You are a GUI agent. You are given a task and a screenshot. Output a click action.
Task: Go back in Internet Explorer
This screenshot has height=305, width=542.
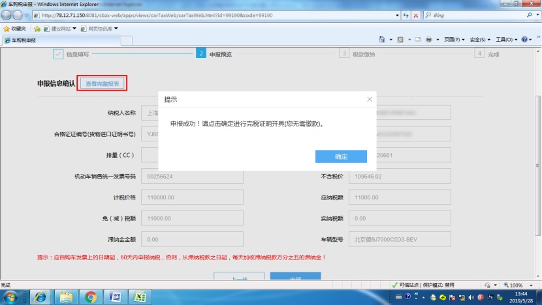pyautogui.click(x=7, y=15)
